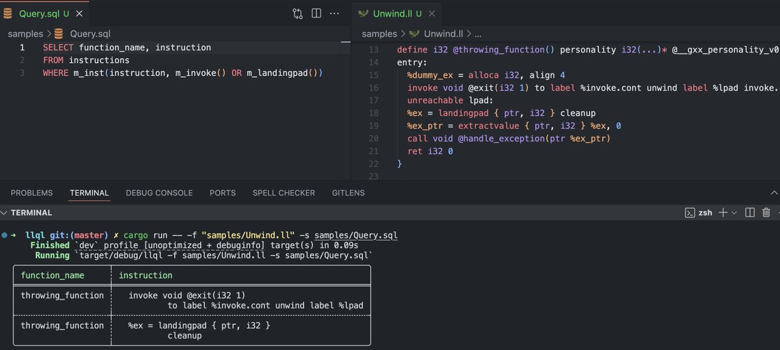
Task: Click the breadcrumb ellipsis after Unwind.ll
Action: point(478,34)
